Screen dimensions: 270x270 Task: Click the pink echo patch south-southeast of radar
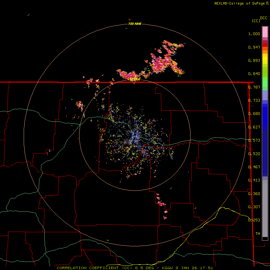coord(161,204)
